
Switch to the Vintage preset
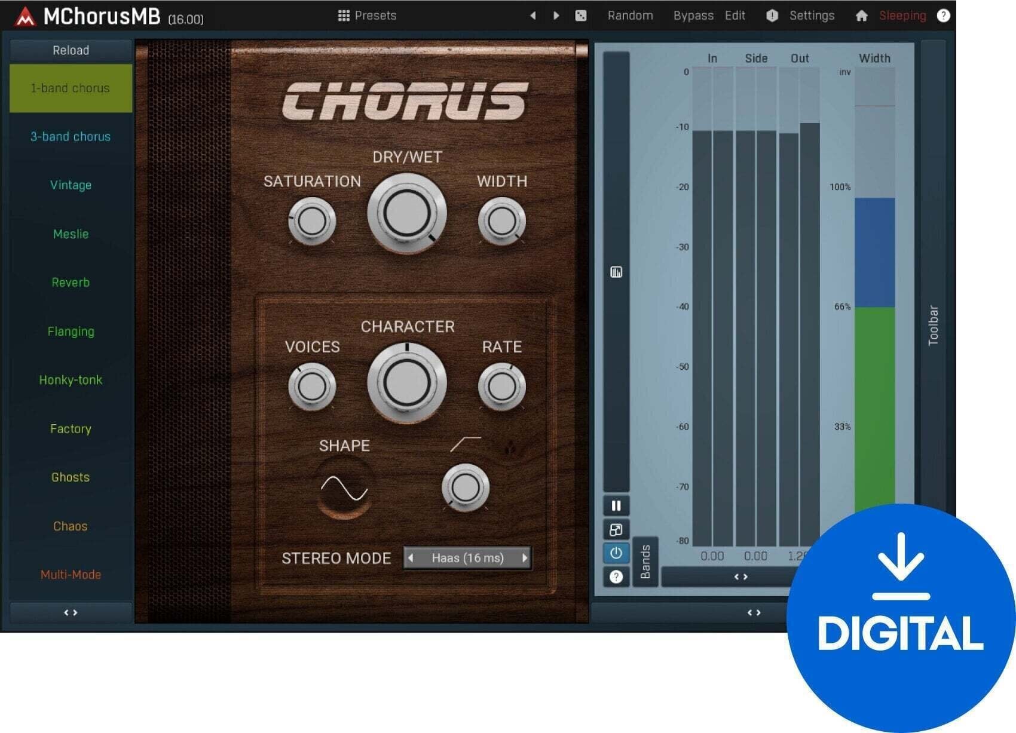point(71,185)
